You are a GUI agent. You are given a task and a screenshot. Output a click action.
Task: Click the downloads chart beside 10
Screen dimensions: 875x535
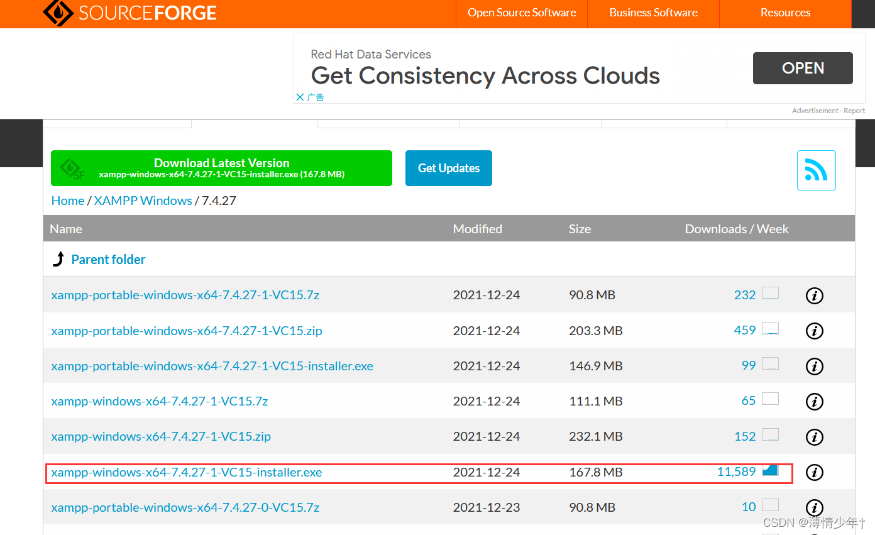pyautogui.click(x=770, y=505)
